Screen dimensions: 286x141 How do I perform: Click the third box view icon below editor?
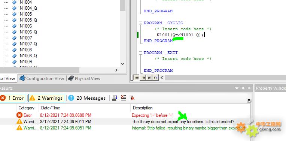point(150,78)
